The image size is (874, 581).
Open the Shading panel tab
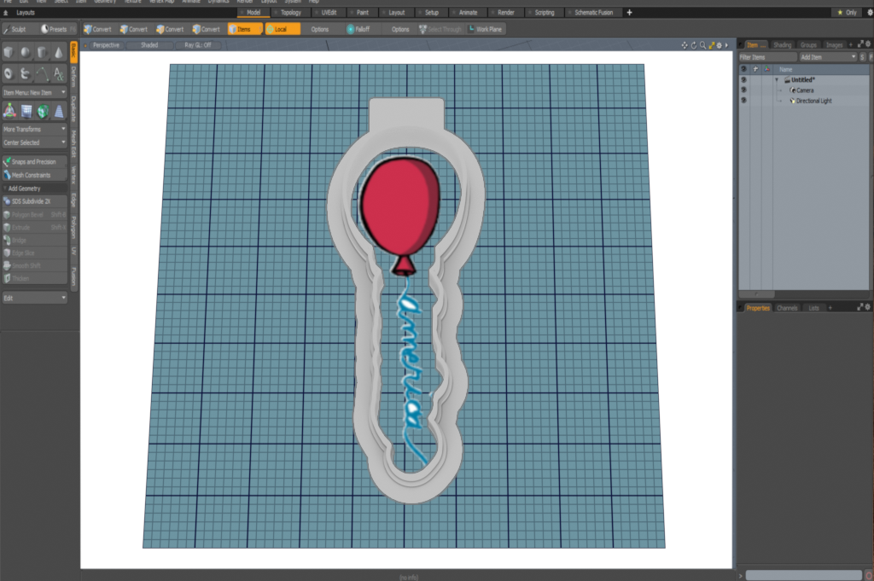pos(782,44)
